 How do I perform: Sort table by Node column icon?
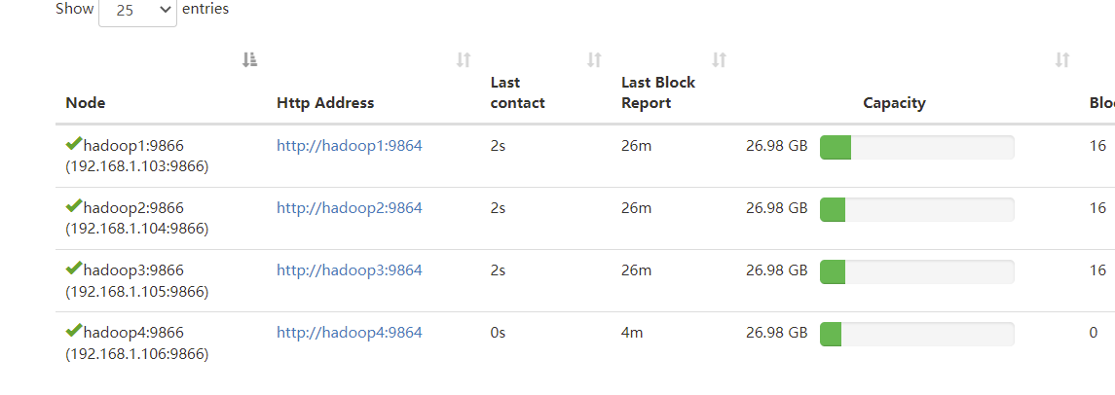point(249,60)
